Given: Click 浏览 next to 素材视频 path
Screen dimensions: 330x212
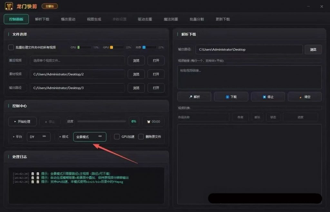Looking at the screenshot, I should (x=136, y=74).
